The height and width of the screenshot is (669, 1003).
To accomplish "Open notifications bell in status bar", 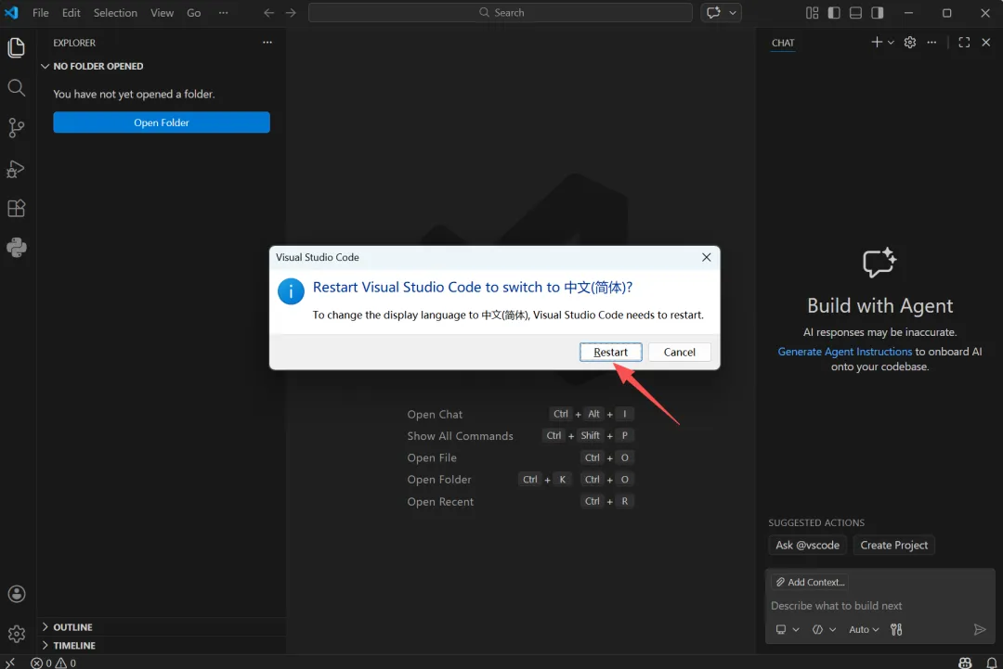I will point(992,663).
